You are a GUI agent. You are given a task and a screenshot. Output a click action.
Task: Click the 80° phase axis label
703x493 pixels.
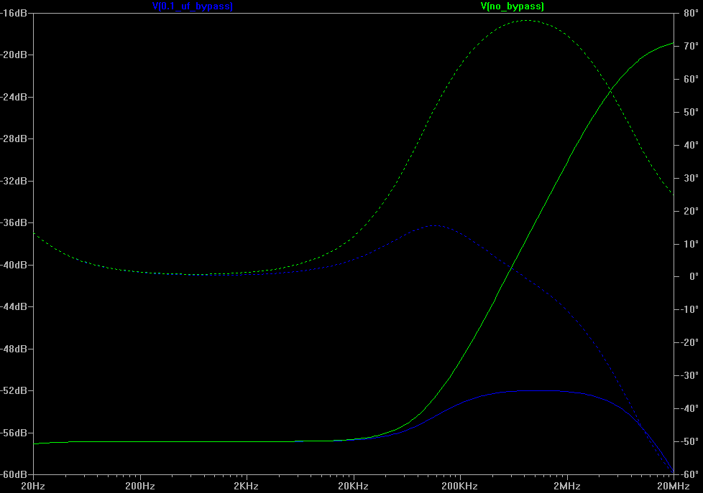pyautogui.click(x=691, y=13)
